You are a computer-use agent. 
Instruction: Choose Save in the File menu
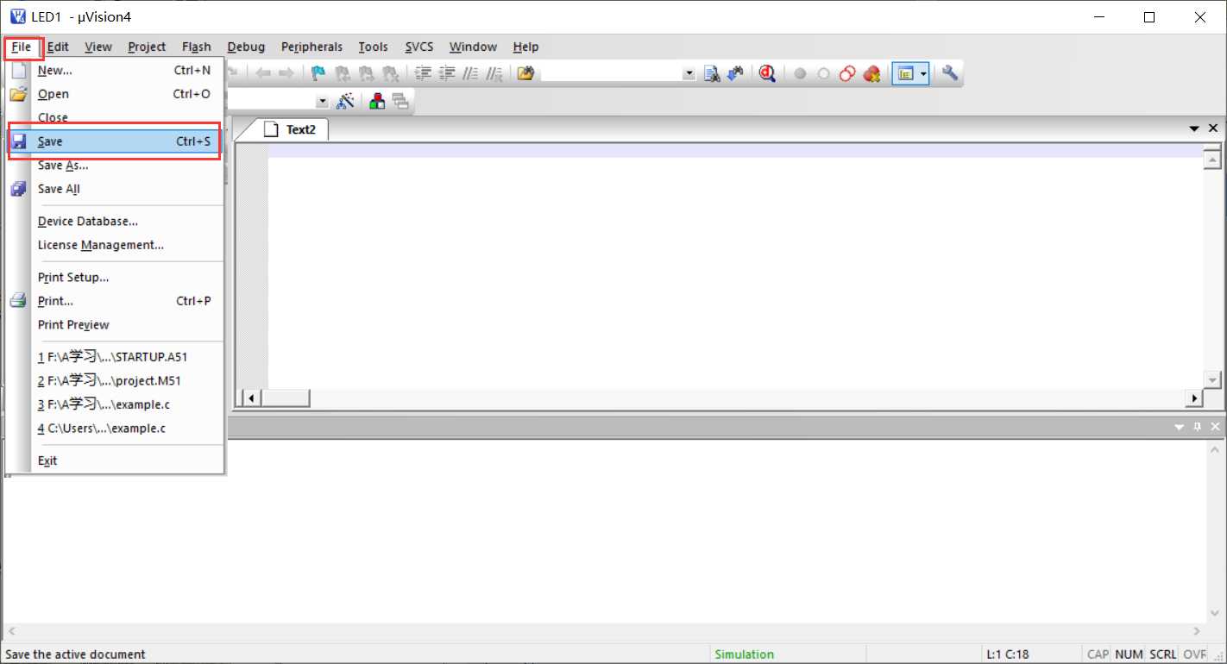pyautogui.click(x=115, y=141)
